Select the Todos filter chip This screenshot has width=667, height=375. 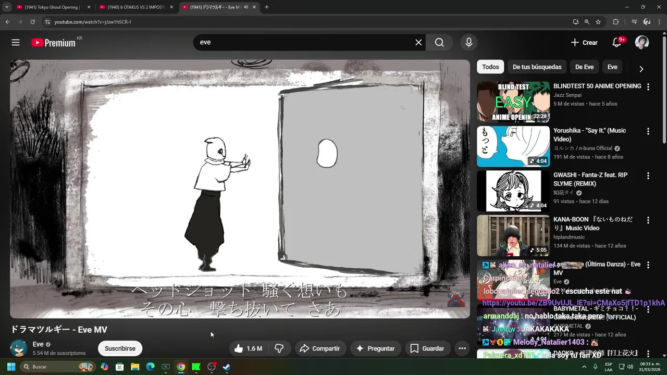(x=490, y=67)
